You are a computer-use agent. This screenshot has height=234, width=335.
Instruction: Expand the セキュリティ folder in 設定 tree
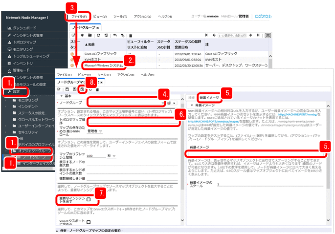coord(6,132)
